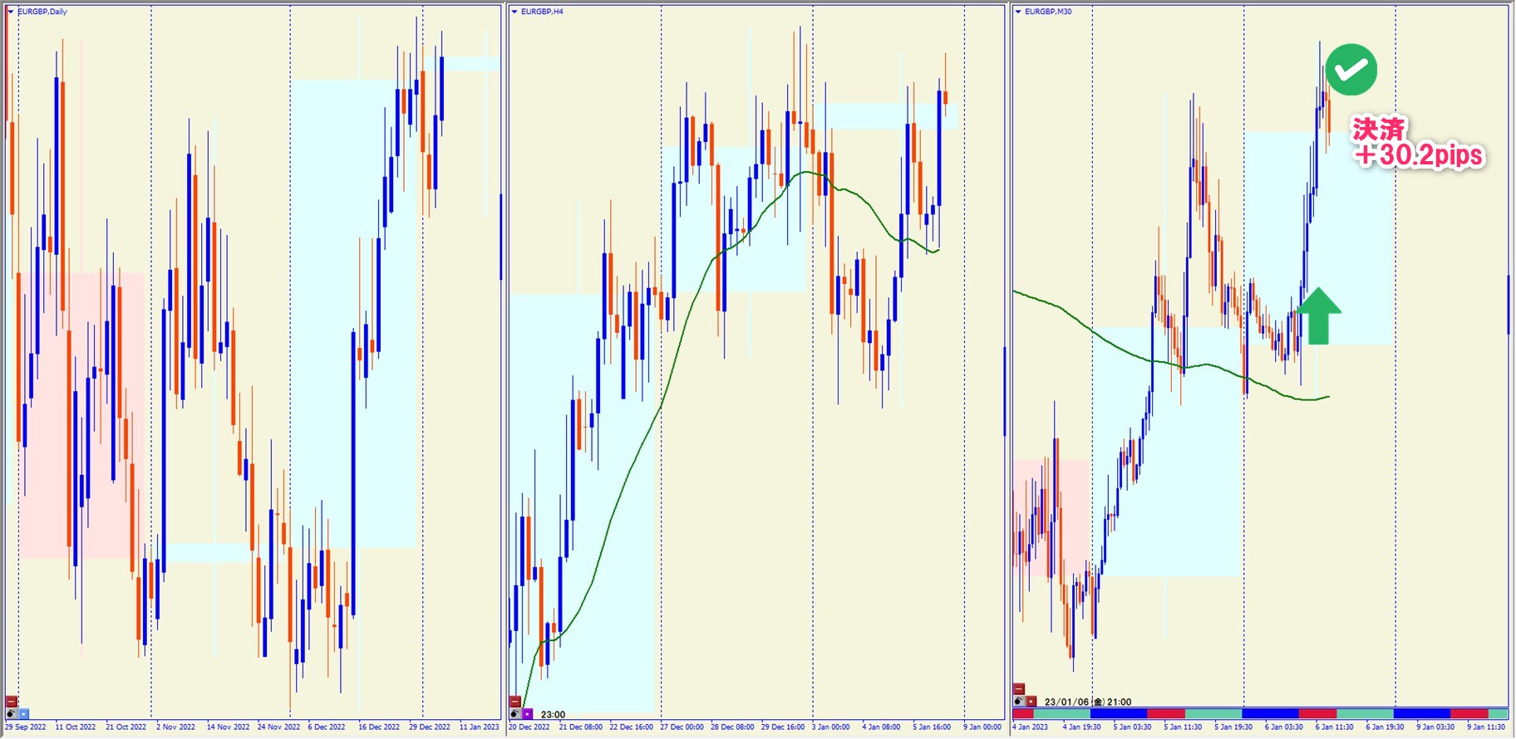Viewport: 1516px width, 739px height.
Task: Click the 6 Dec 2022 date on Daily axis
Action: 326,727
